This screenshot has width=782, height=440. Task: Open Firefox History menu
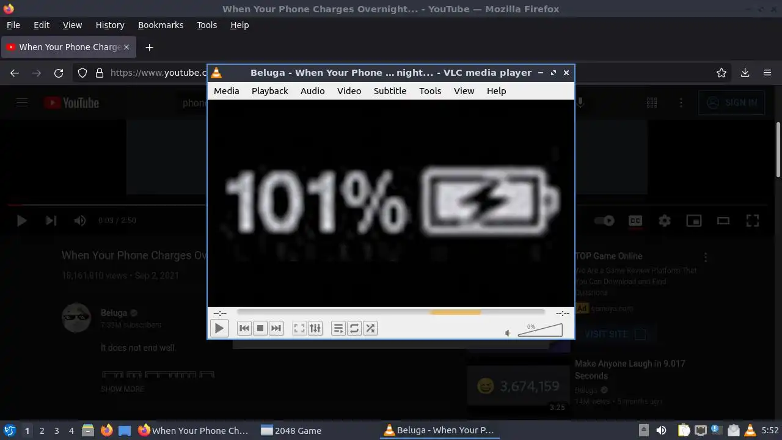click(x=110, y=25)
